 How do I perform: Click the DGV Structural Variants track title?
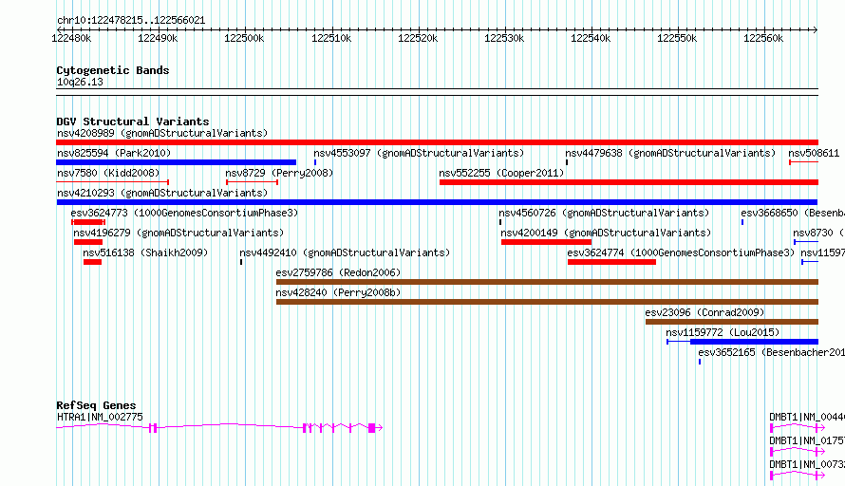pyautogui.click(x=133, y=121)
